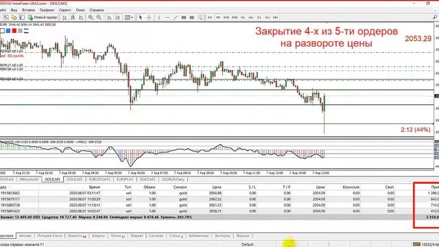Select the horizontal line drawing tool
This screenshot has height=247, width=439.
click(x=167, y=17)
